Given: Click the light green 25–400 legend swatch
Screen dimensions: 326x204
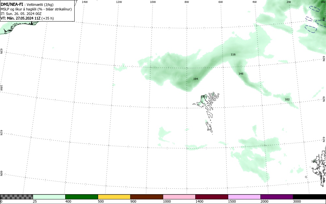Looking at the screenshot, I should 49,197.
